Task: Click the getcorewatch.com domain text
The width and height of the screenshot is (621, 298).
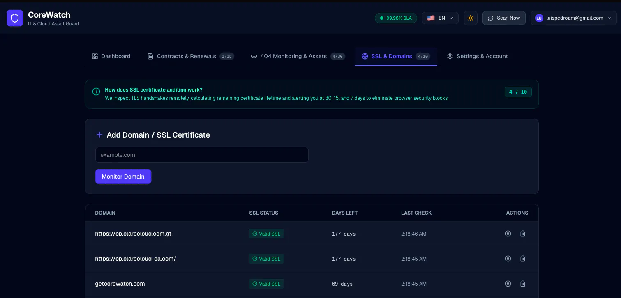Action: (120, 284)
